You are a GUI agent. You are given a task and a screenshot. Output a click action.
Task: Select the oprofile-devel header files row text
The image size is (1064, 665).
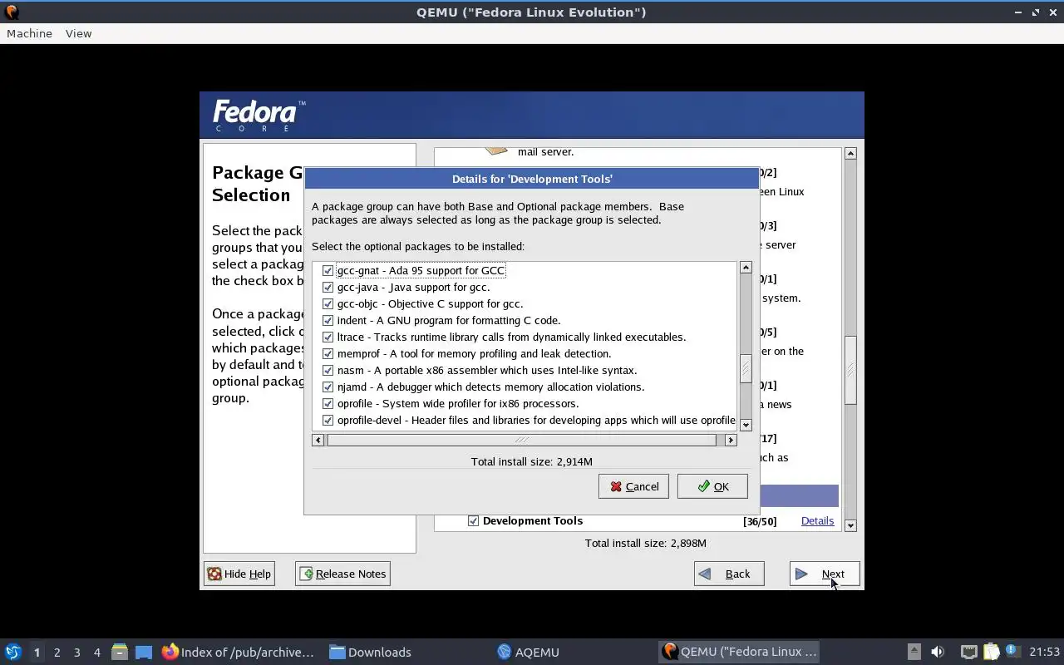coord(536,420)
